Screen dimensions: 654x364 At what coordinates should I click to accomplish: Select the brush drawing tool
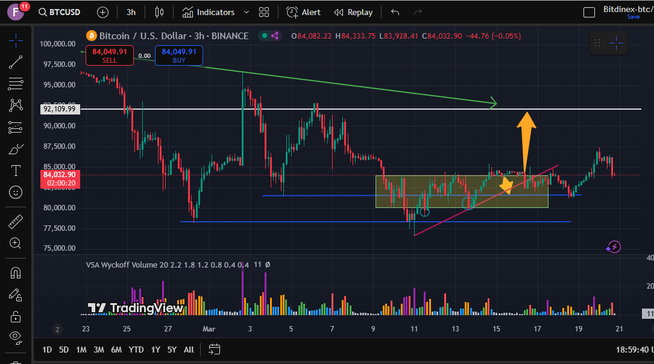click(16, 149)
